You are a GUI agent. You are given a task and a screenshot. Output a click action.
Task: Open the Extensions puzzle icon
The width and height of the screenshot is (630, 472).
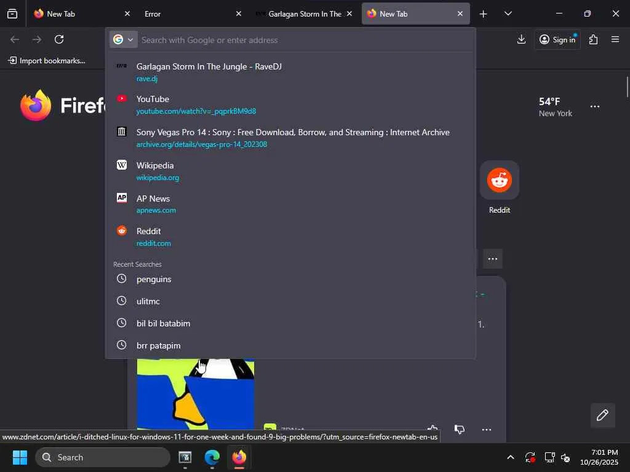[x=594, y=39]
